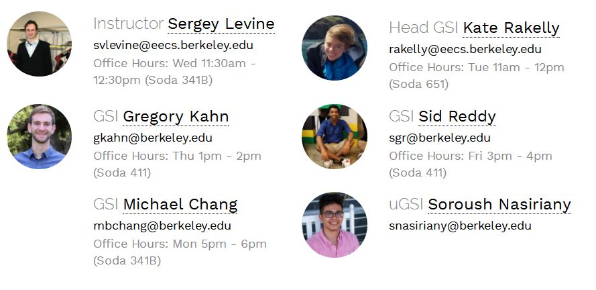Click the snasiriany@berkeley.edu email address
Image resolution: width=596 pixels, height=290 pixels.
coord(460,226)
